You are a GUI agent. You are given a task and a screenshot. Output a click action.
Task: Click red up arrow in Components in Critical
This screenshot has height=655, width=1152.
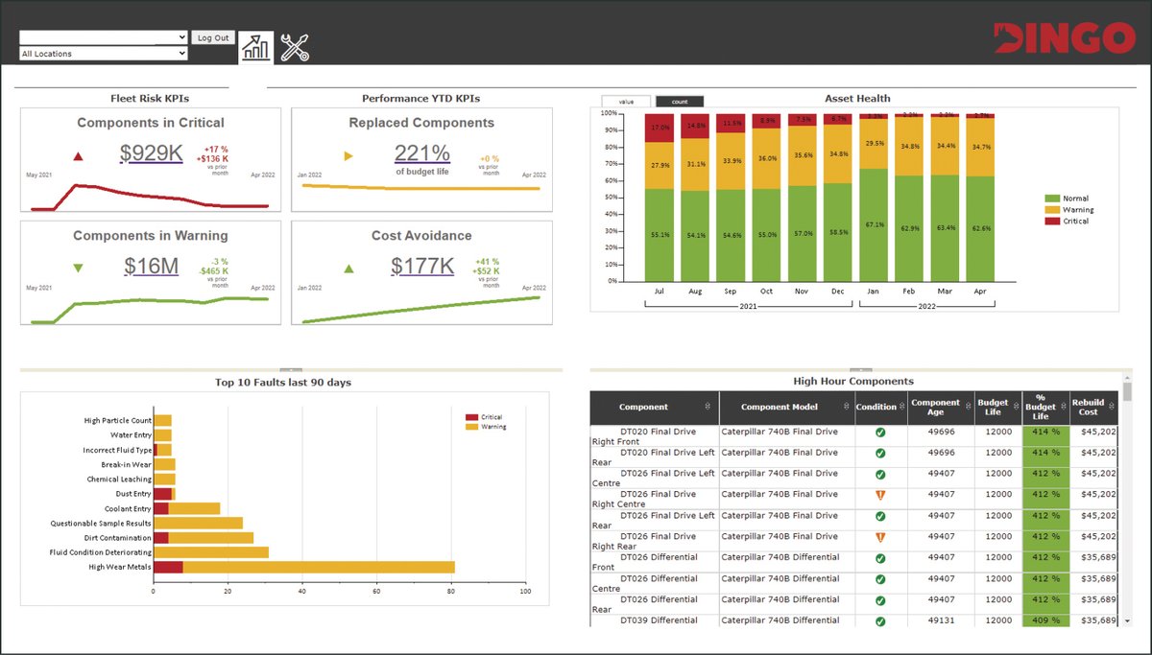(79, 156)
